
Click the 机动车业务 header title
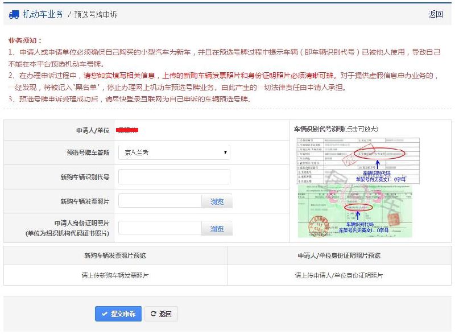click(x=43, y=14)
